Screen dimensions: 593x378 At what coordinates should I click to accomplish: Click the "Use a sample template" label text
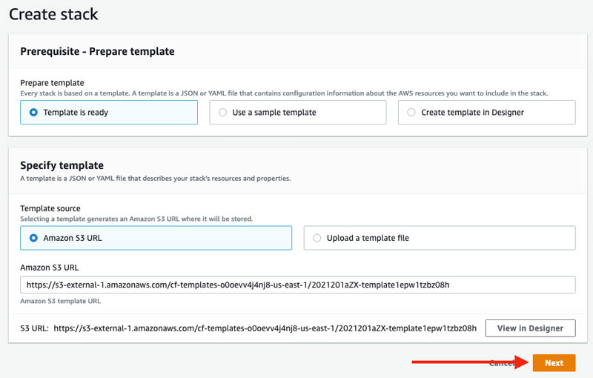click(x=274, y=112)
